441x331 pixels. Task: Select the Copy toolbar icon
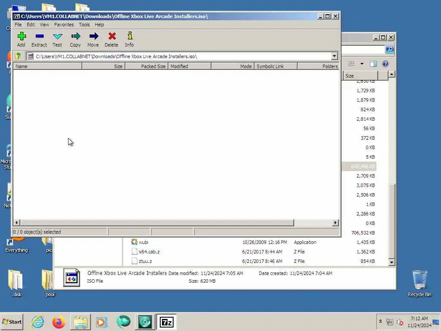[x=75, y=39]
